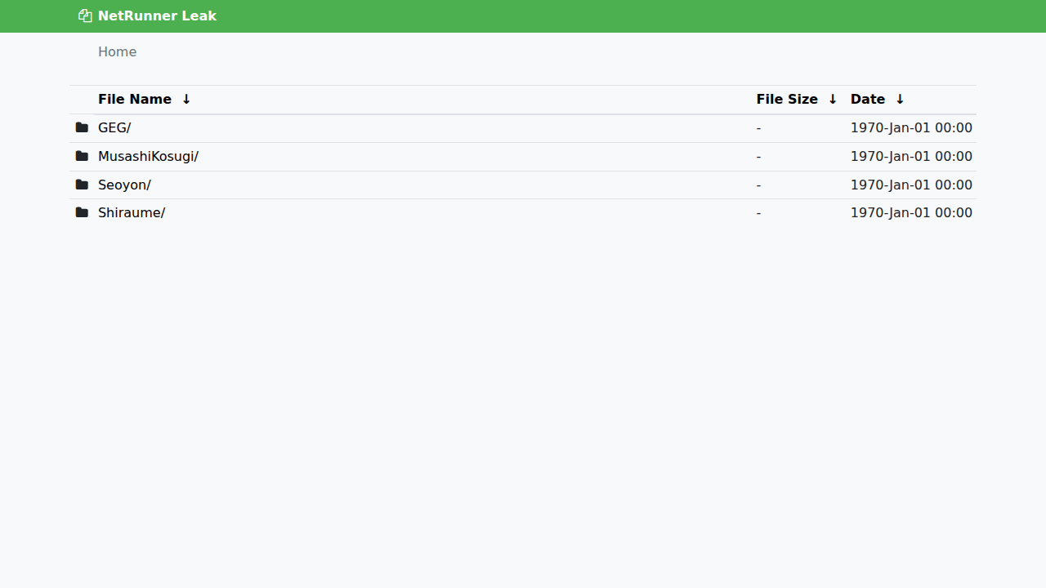Open the MusashiKosugi/ folder link

click(x=148, y=156)
